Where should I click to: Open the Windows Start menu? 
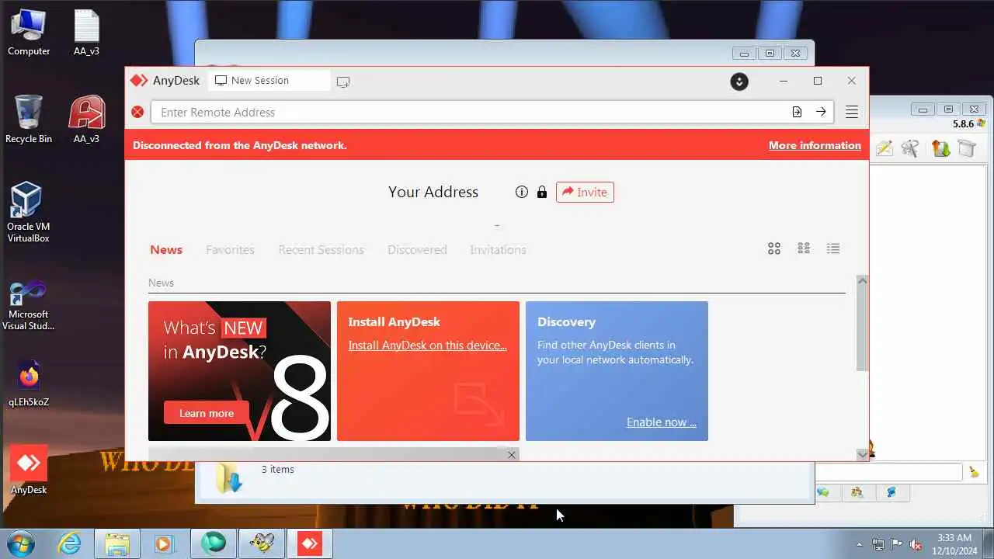point(20,543)
